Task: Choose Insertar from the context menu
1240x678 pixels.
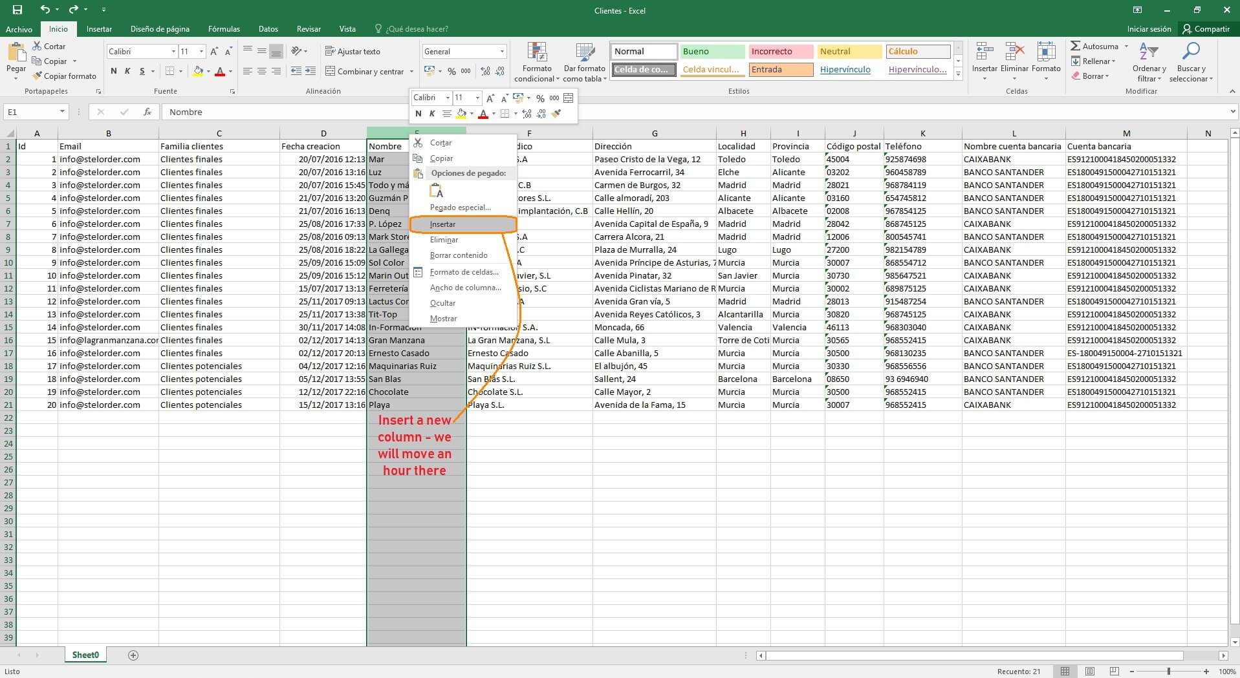Action: coord(443,224)
